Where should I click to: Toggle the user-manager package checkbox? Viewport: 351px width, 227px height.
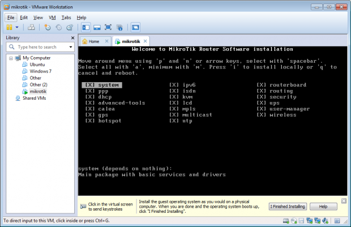tap(261, 109)
